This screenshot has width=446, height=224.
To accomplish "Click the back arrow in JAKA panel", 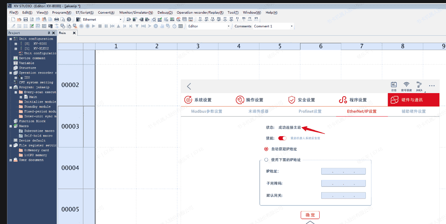I will pyautogui.click(x=189, y=86).
